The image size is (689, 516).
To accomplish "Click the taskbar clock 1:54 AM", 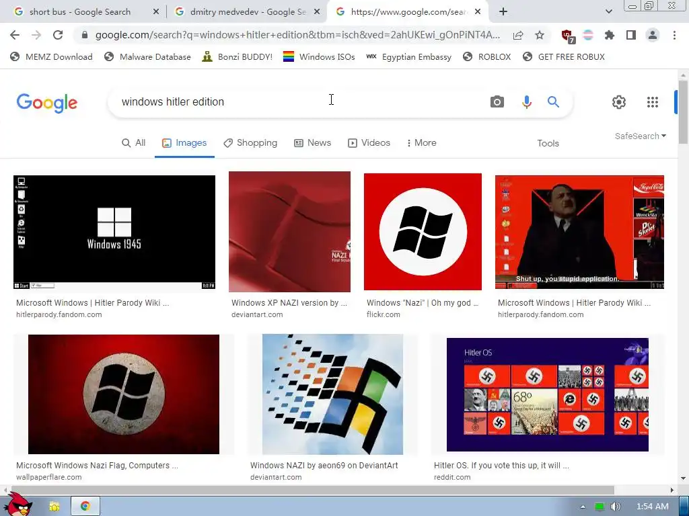I will point(653,507).
